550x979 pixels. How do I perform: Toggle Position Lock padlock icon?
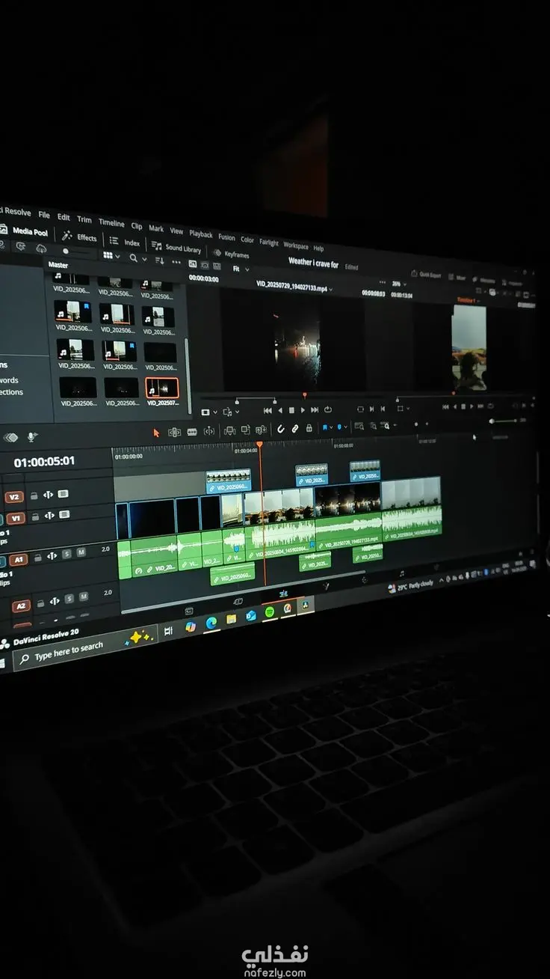point(309,428)
